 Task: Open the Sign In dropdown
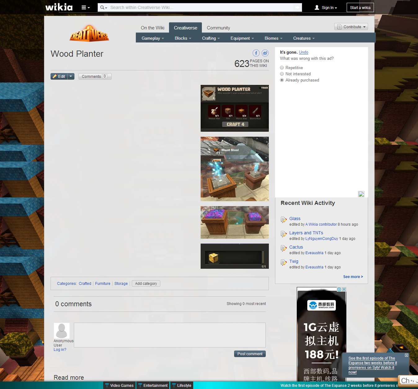[326, 7]
